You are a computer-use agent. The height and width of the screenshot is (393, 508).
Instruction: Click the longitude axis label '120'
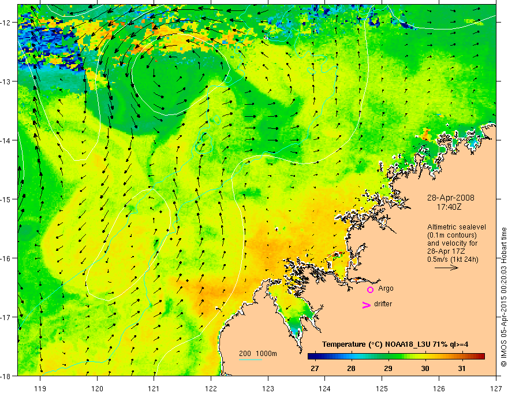(97, 388)
